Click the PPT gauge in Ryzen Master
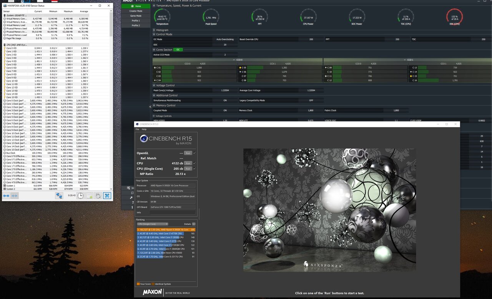The height and width of the screenshot is (299, 492). 259,17
